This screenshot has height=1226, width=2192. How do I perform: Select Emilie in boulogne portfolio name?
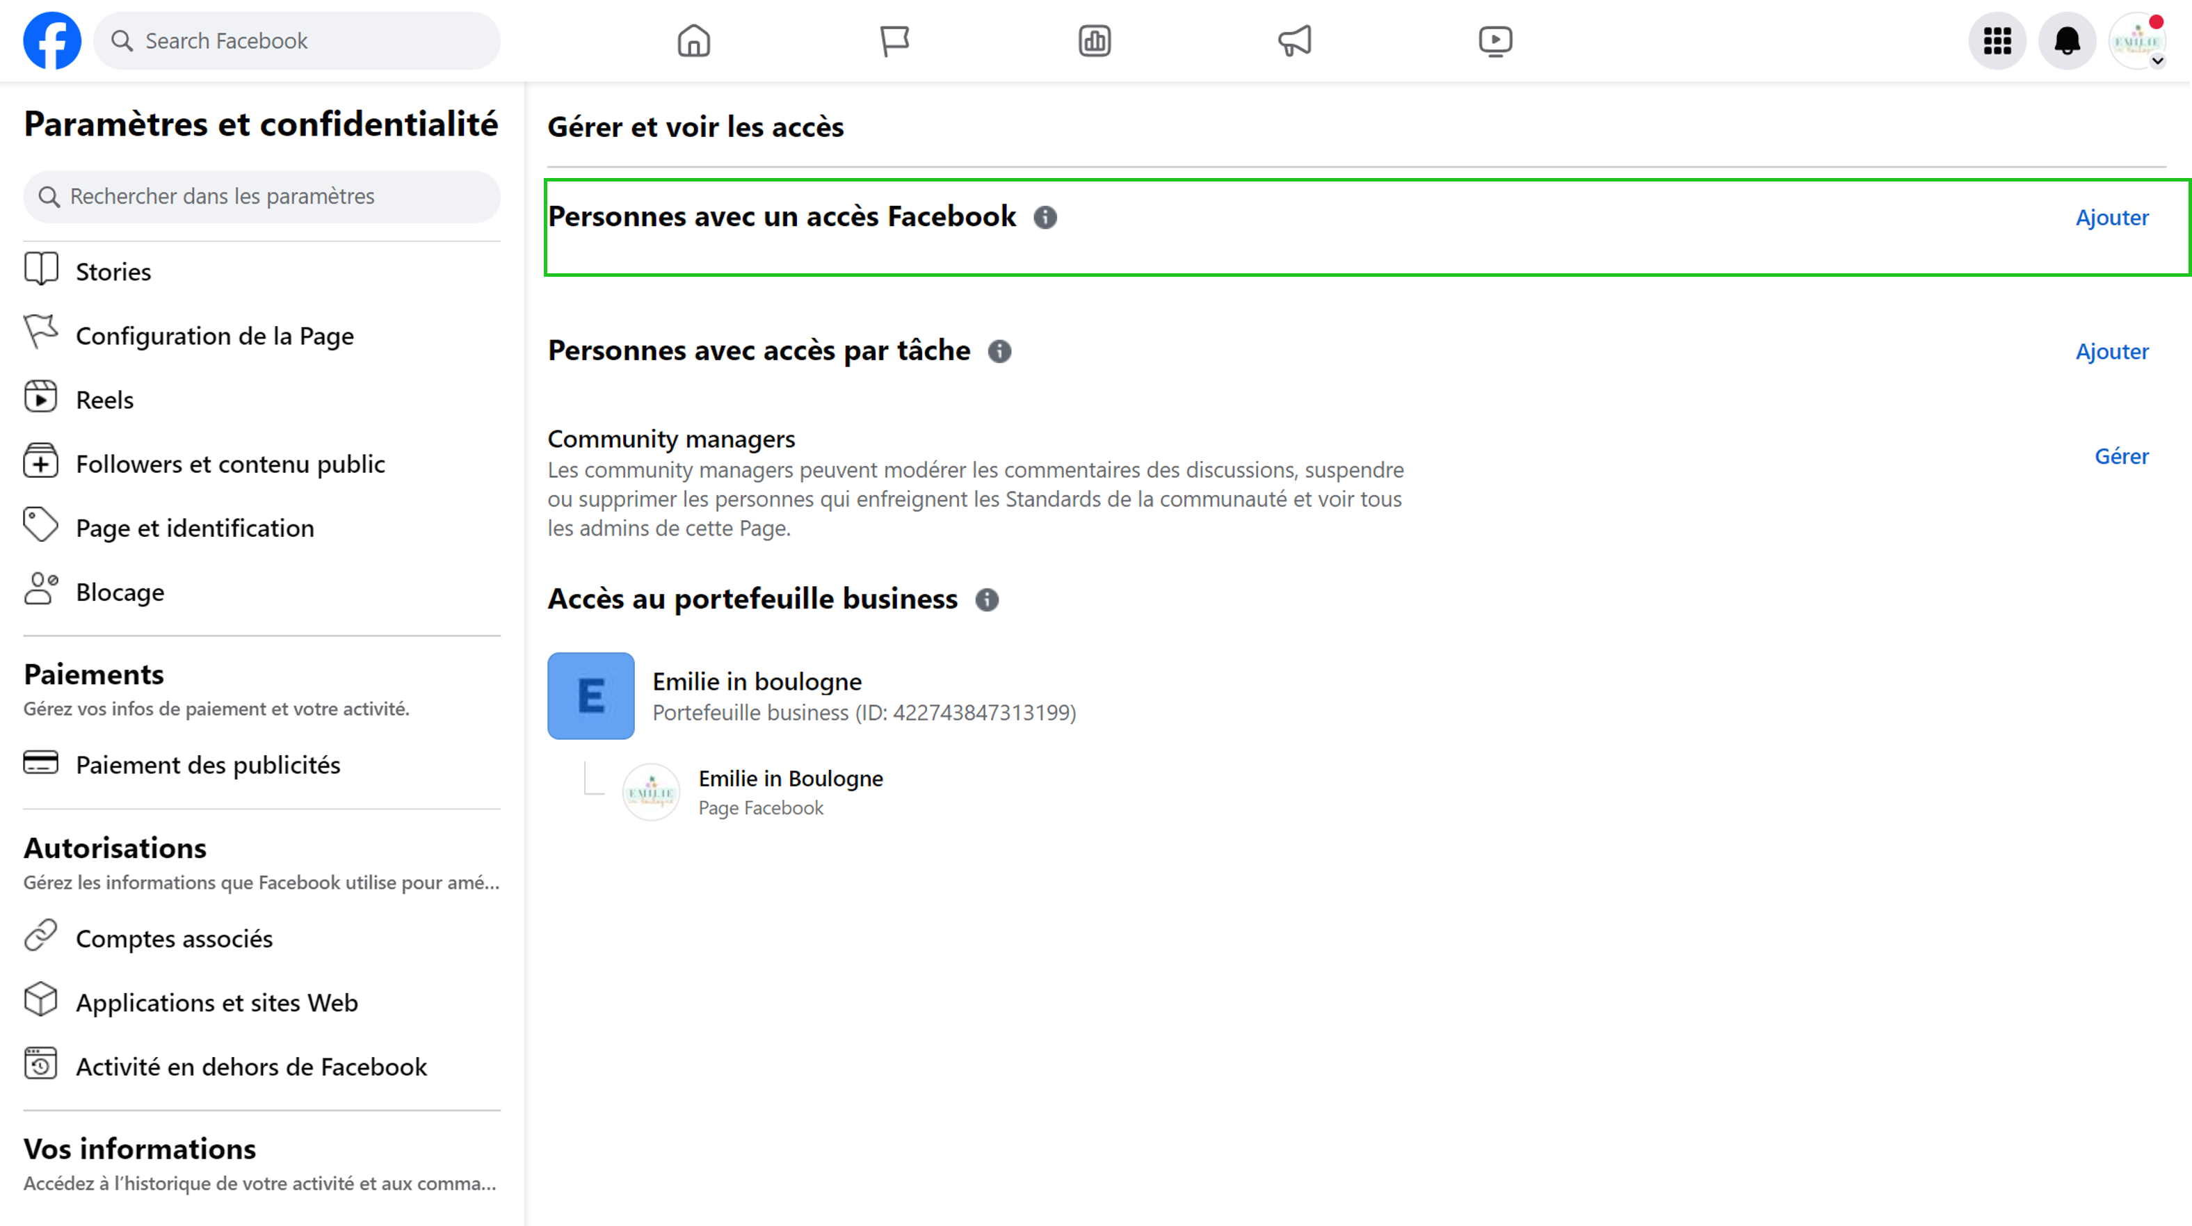pyautogui.click(x=757, y=681)
